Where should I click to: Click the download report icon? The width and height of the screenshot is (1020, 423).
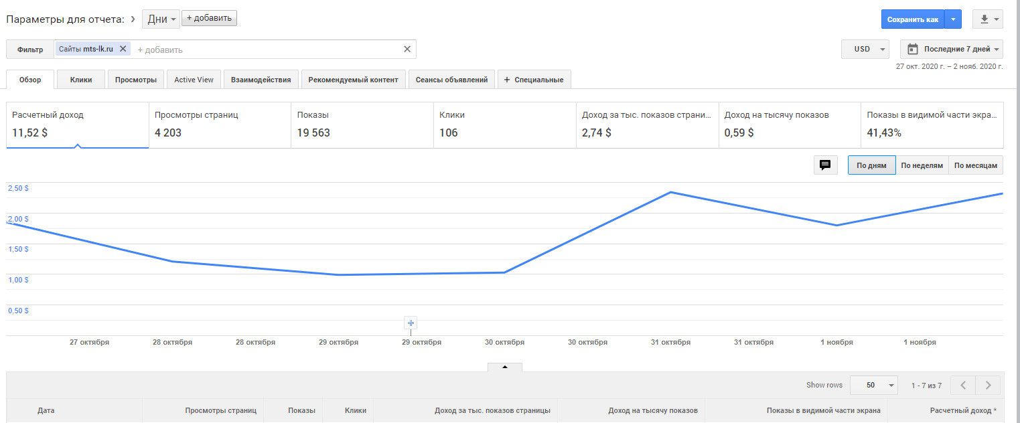coord(985,19)
